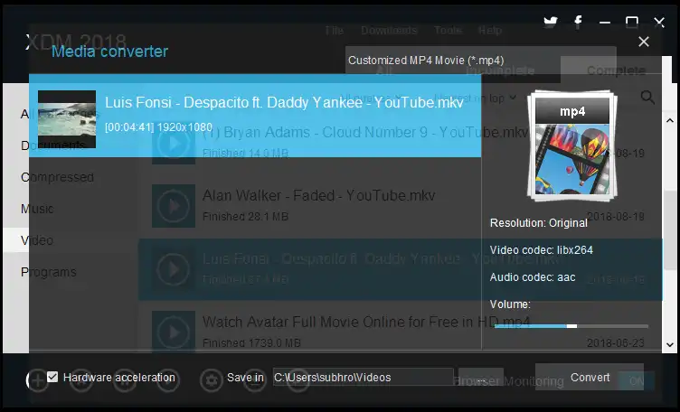This screenshot has width=680, height=412.
Task: Click the play icon beside Alan Walker - Faded
Action: [x=173, y=206]
